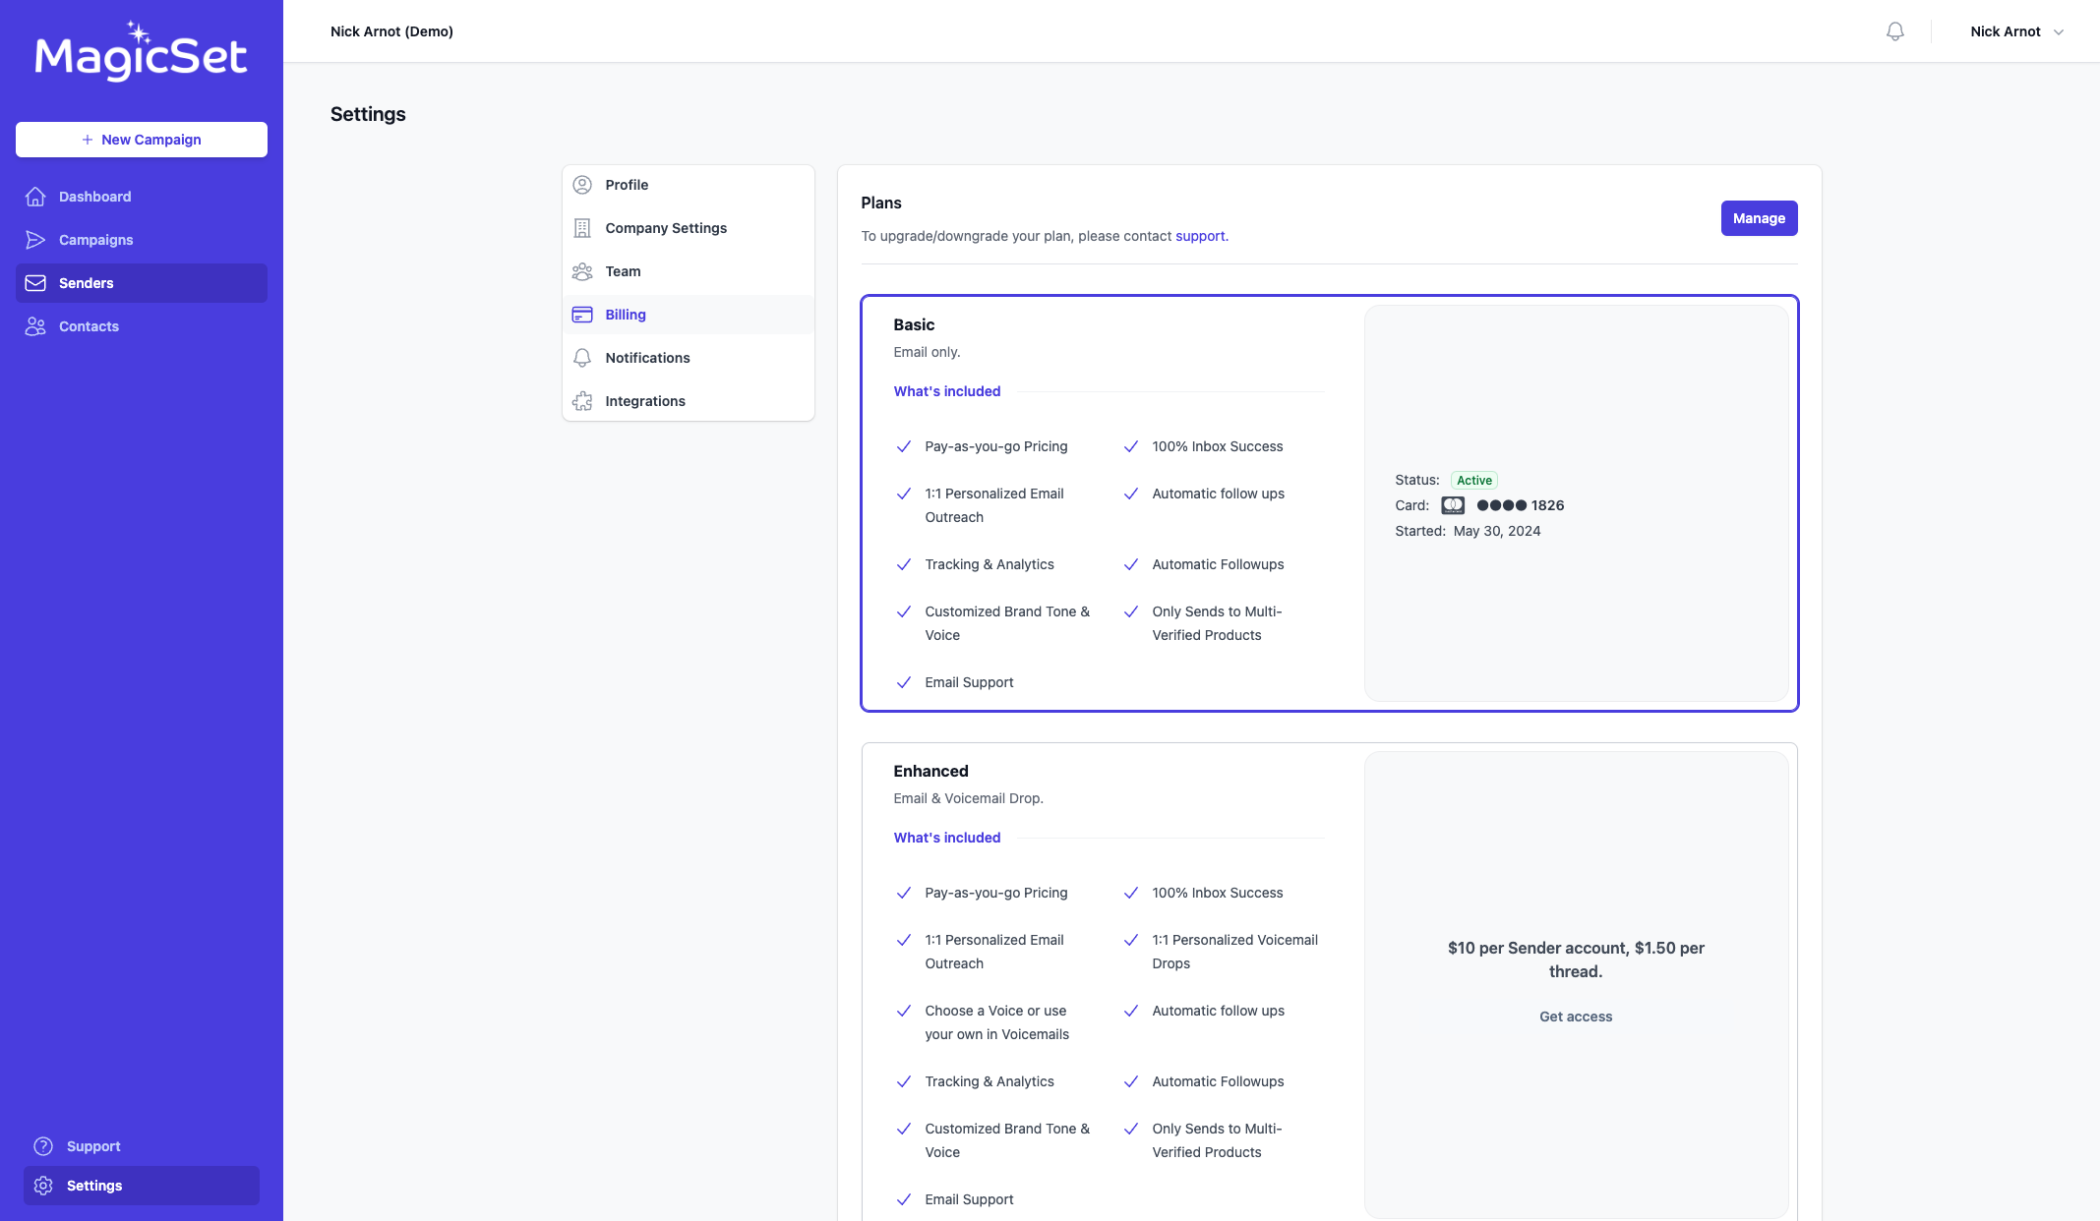Image resolution: width=2100 pixels, height=1221 pixels.
Task: Click the Active status badge
Action: click(x=1474, y=480)
